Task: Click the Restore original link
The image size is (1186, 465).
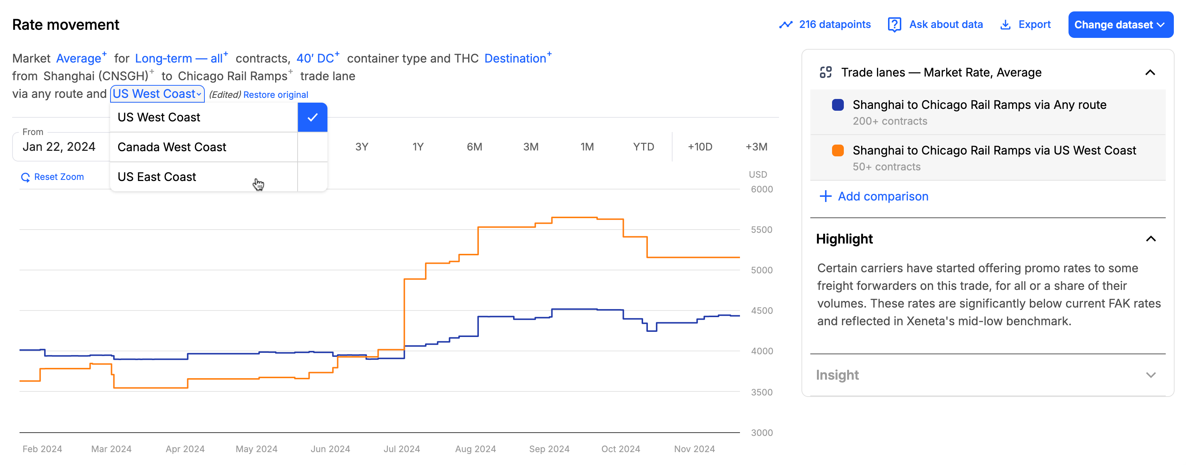Action: point(276,95)
